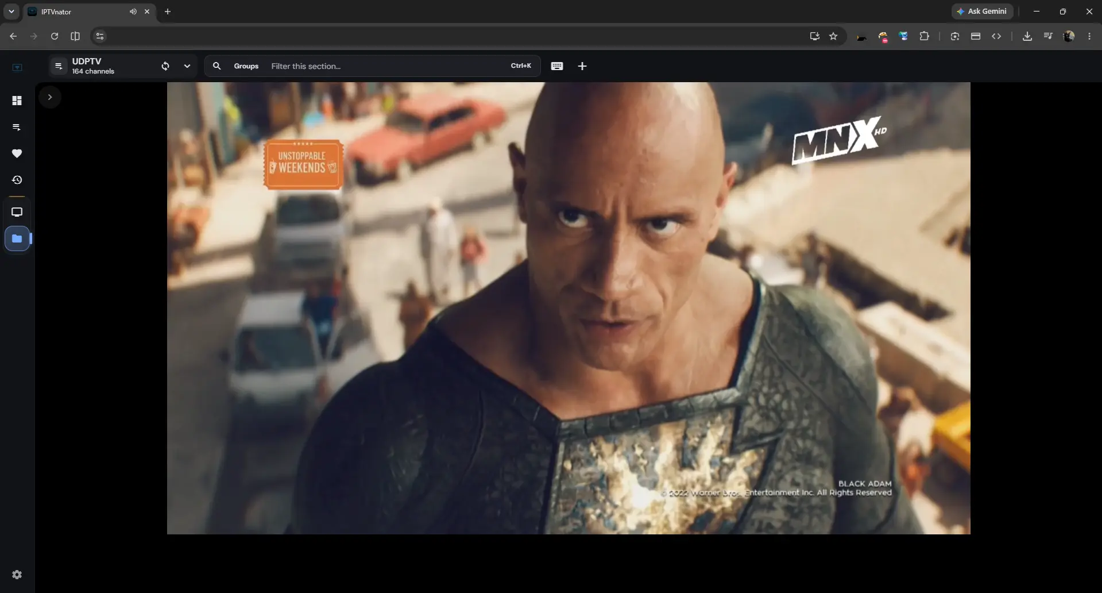Open the playlist list icon in sidebar
The width and height of the screenshot is (1102, 593).
[17, 127]
